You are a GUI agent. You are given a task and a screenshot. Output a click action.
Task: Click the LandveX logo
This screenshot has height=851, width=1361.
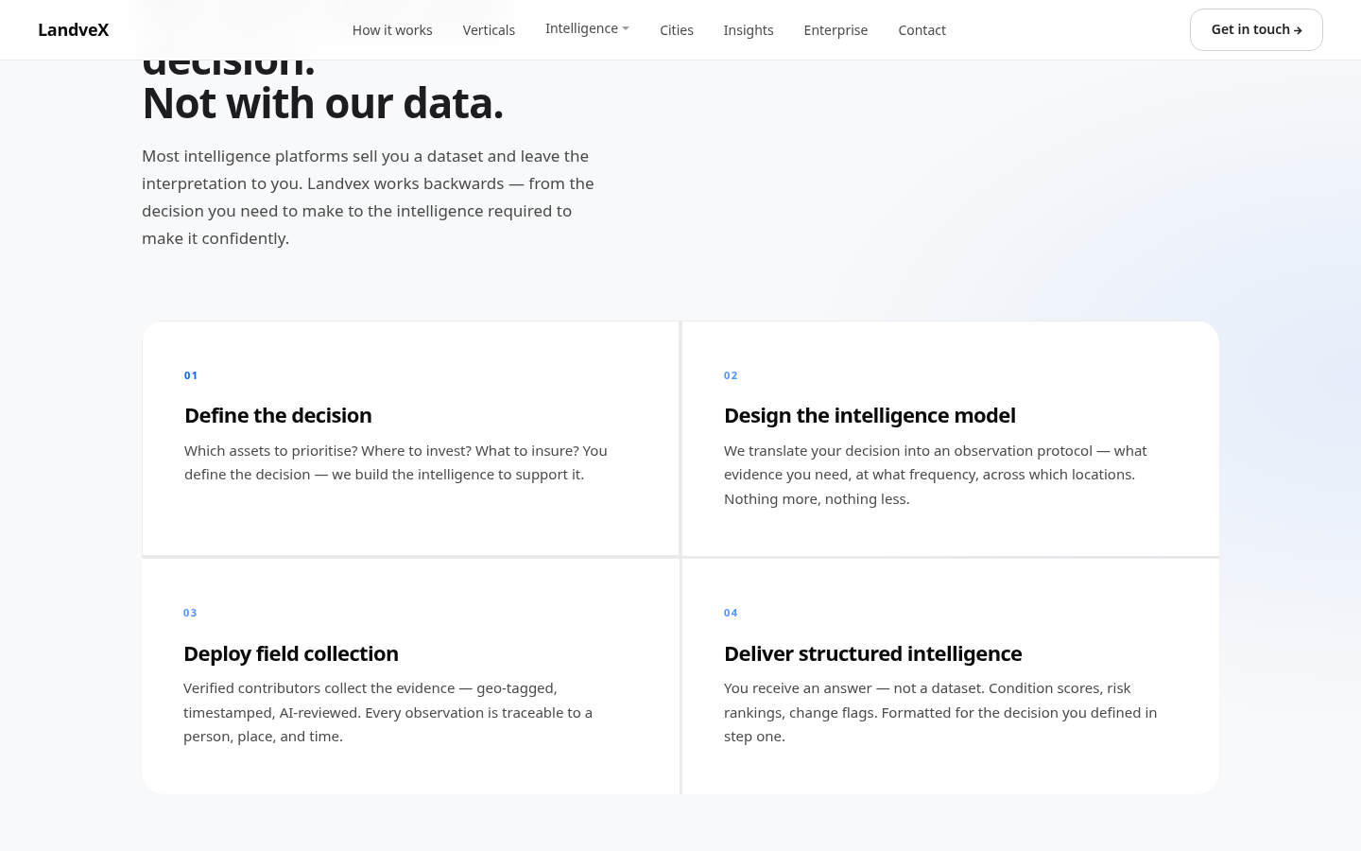(x=73, y=30)
